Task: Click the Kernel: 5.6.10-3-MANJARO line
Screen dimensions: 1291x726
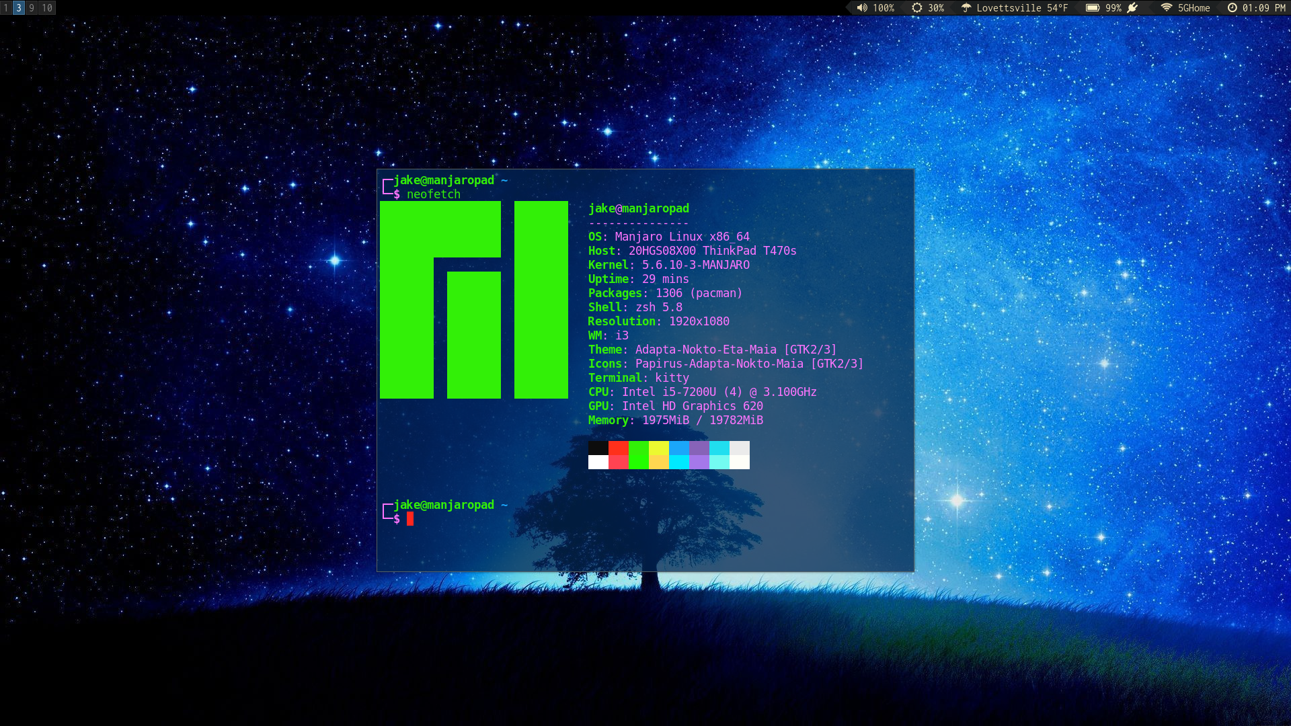Action: click(x=669, y=265)
